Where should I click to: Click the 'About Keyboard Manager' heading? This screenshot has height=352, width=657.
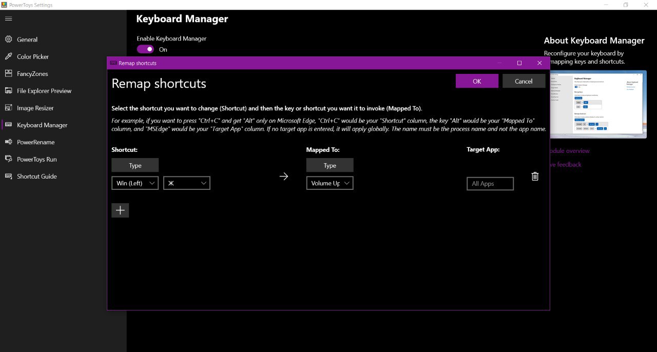point(594,41)
